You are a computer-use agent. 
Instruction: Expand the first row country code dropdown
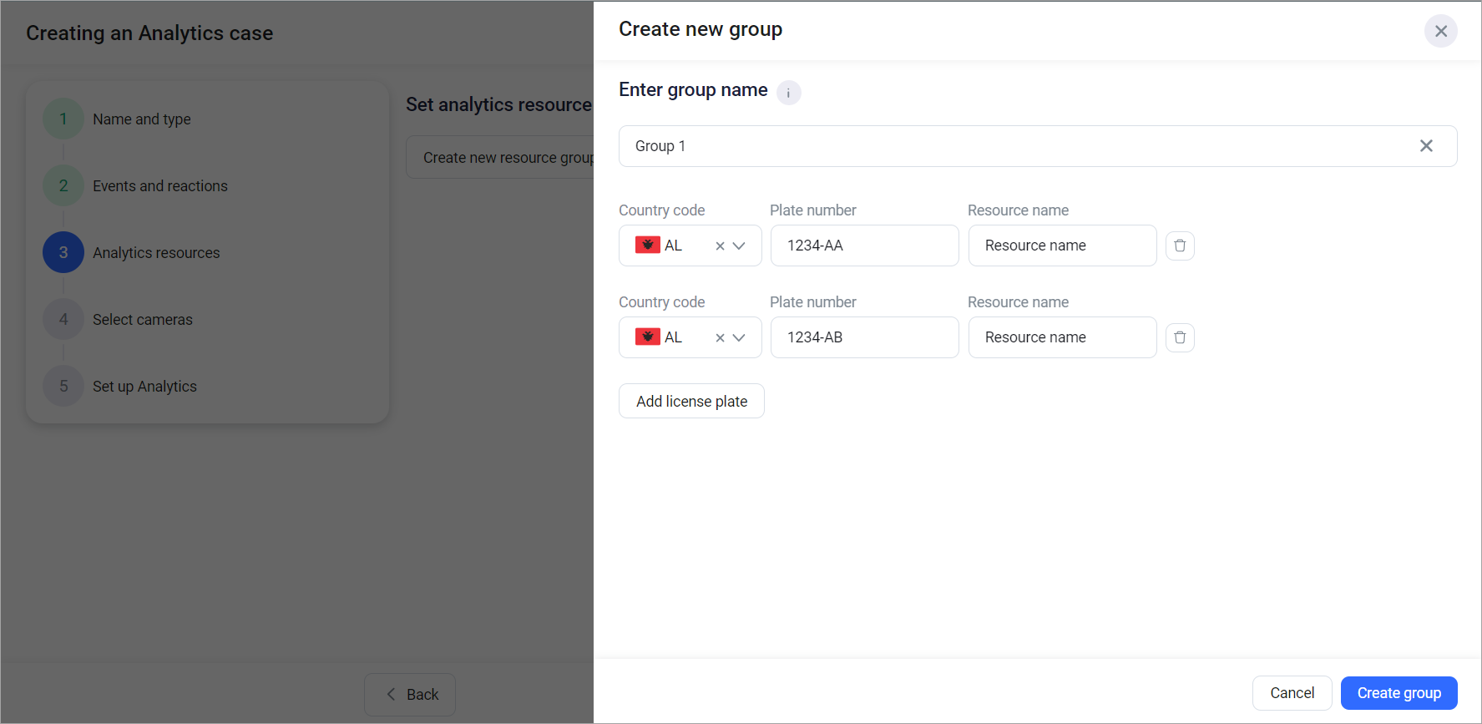(739, 246)
